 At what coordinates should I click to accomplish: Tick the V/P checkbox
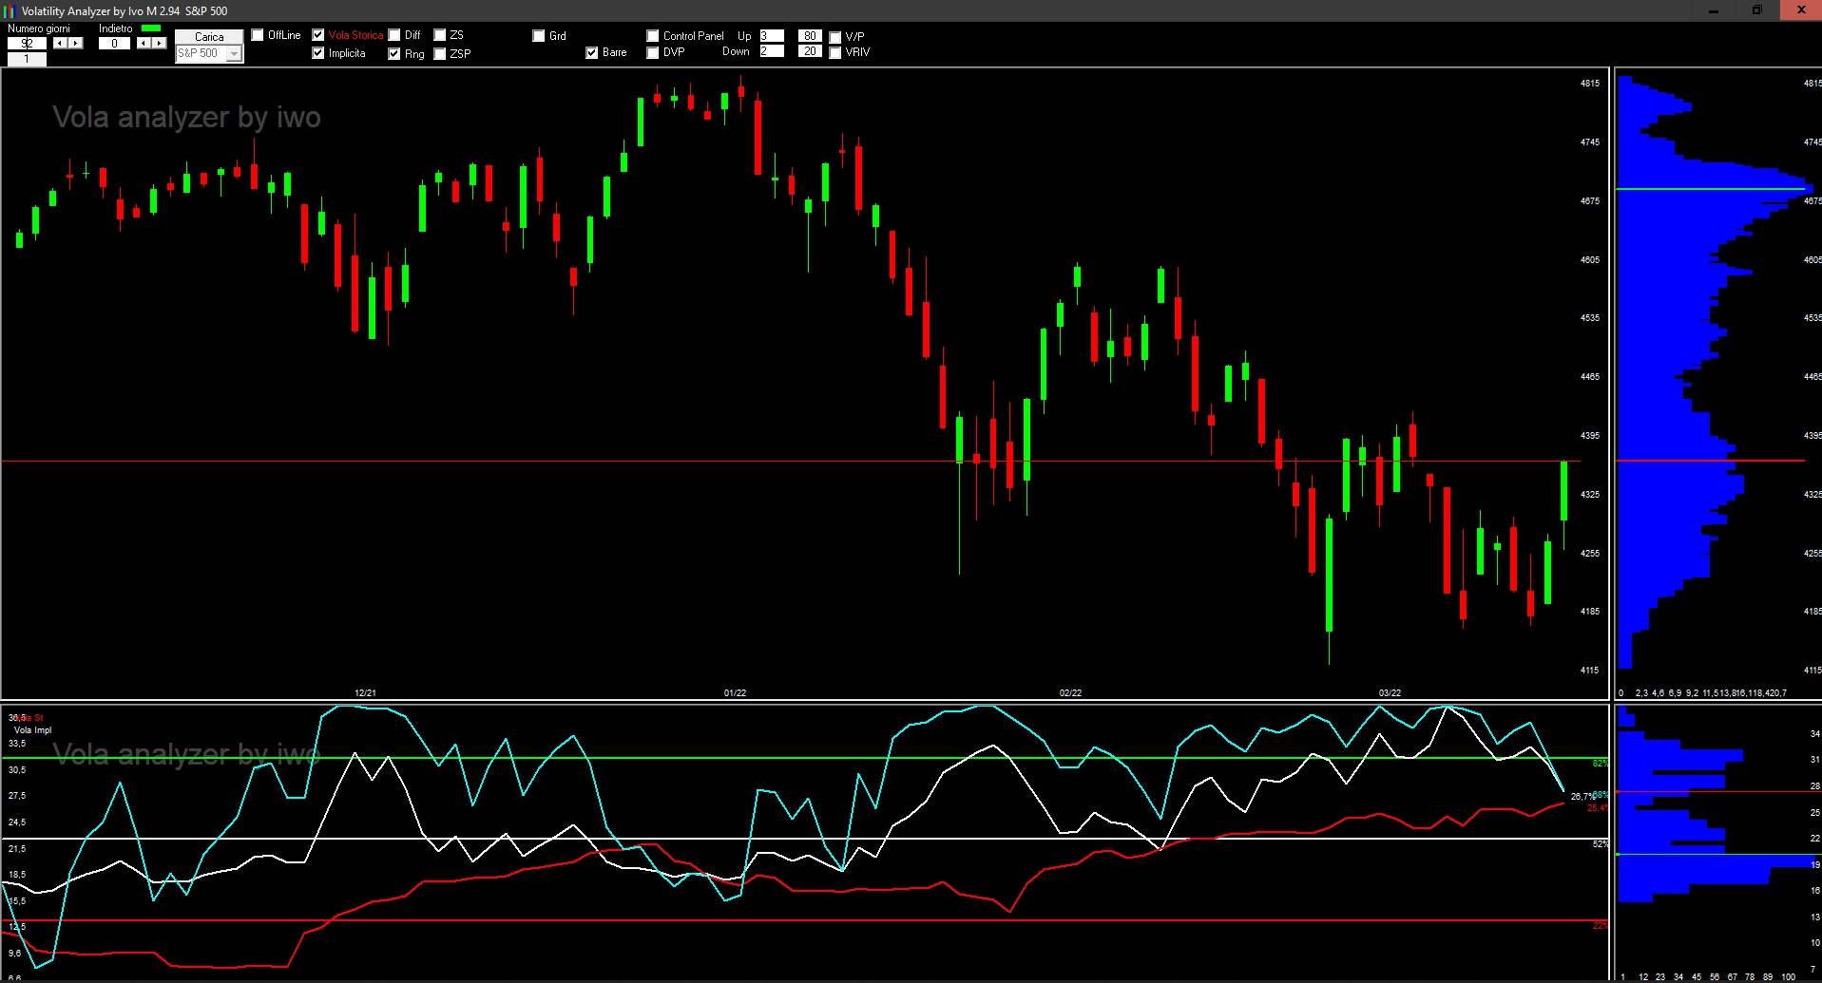click(x=835, y=37)
